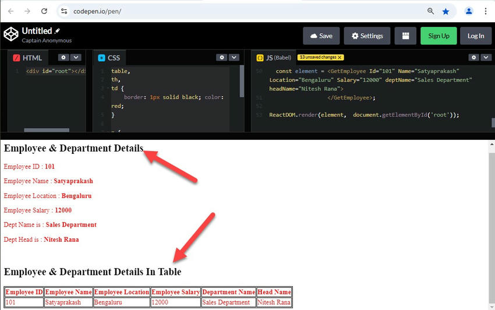Image resolution: width=495 pixels, height=310 pixels.
Task: Click the preview pane vertical scrollbar
Action: pyautogui.click(x=492, y=227)
